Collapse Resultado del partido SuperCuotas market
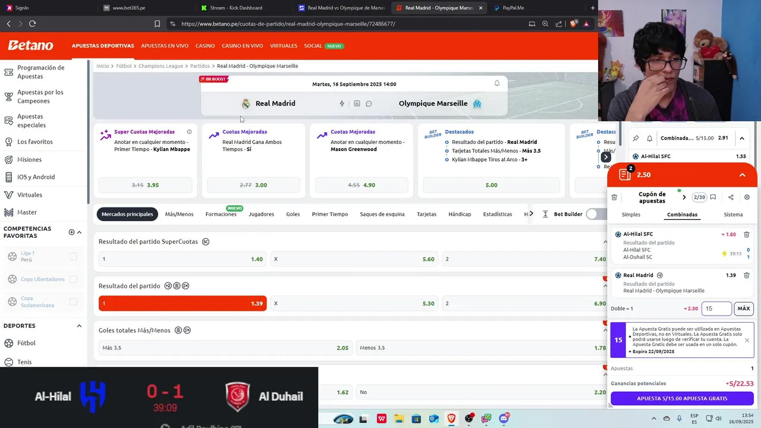761x428 pixels. click(x=605, y=242)
